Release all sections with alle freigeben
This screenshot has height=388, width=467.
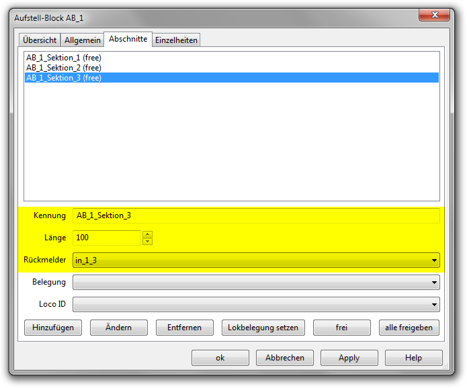[x=409, y=328]
